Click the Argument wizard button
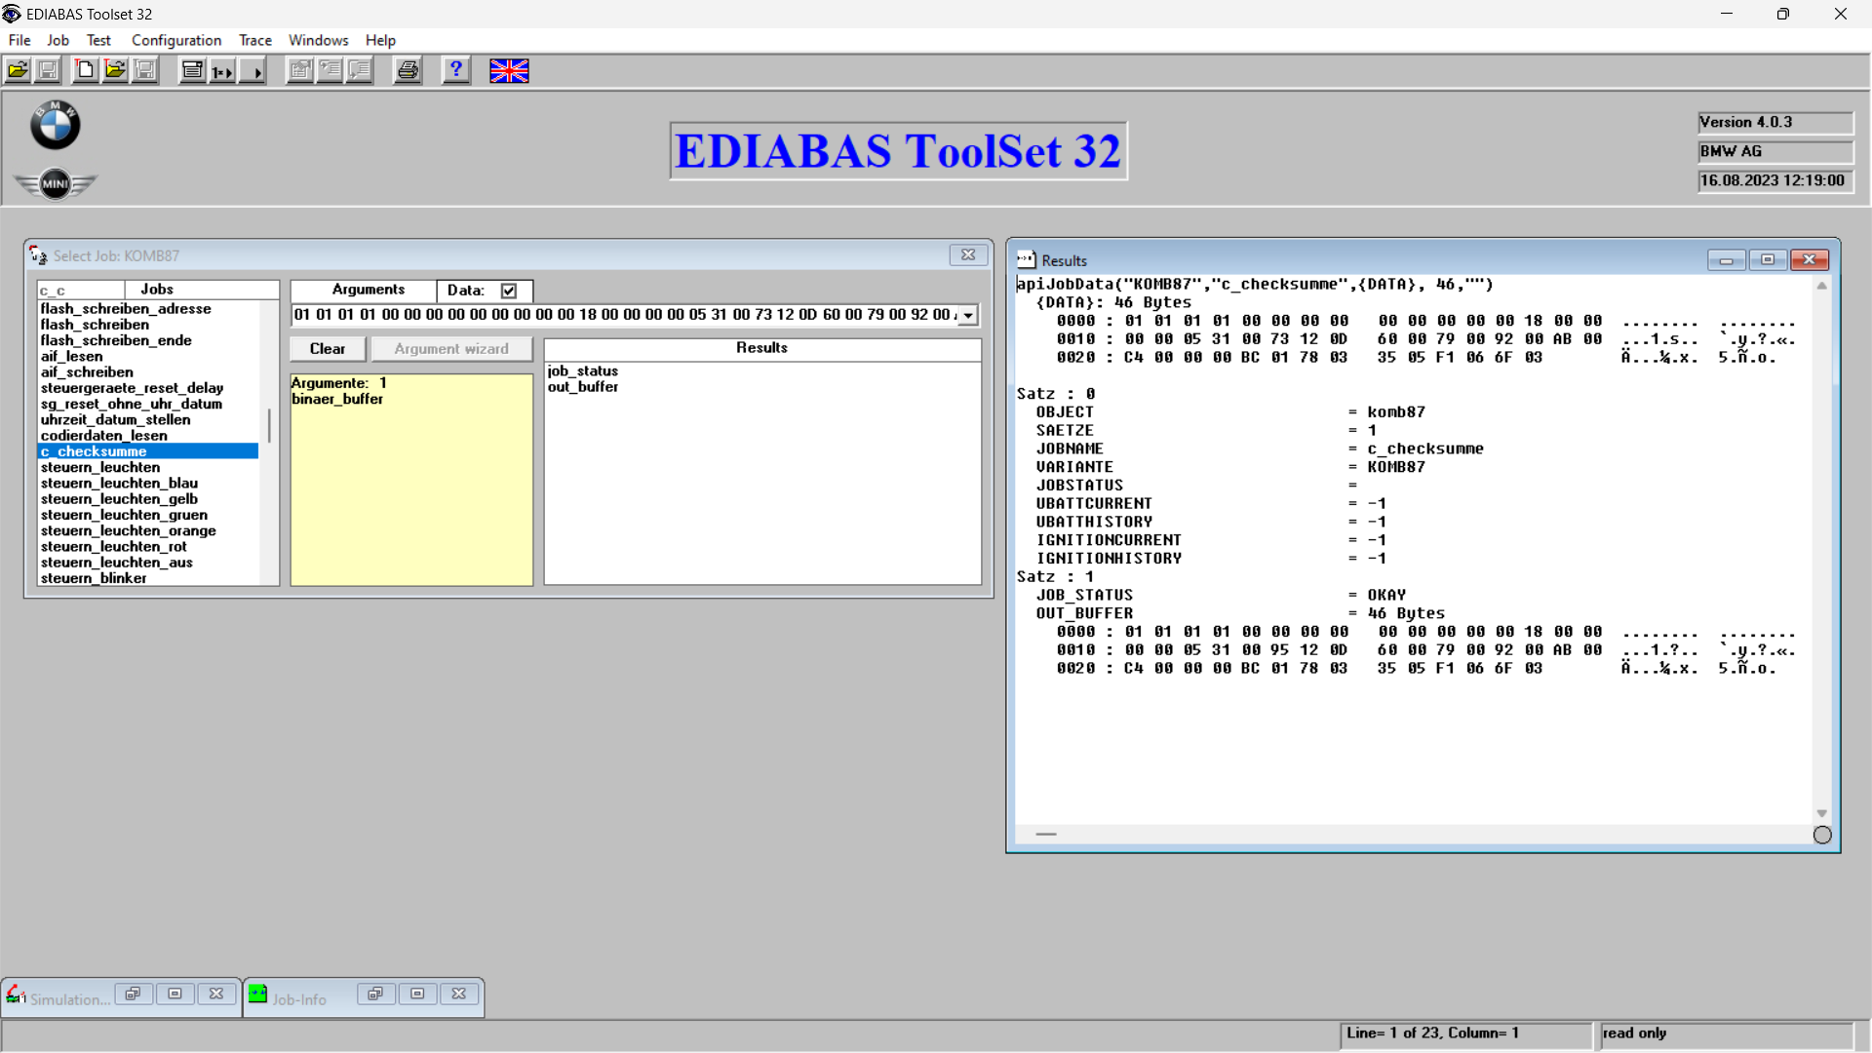This screenshot has width=1872, height=1053. click(x=451, y=349)
